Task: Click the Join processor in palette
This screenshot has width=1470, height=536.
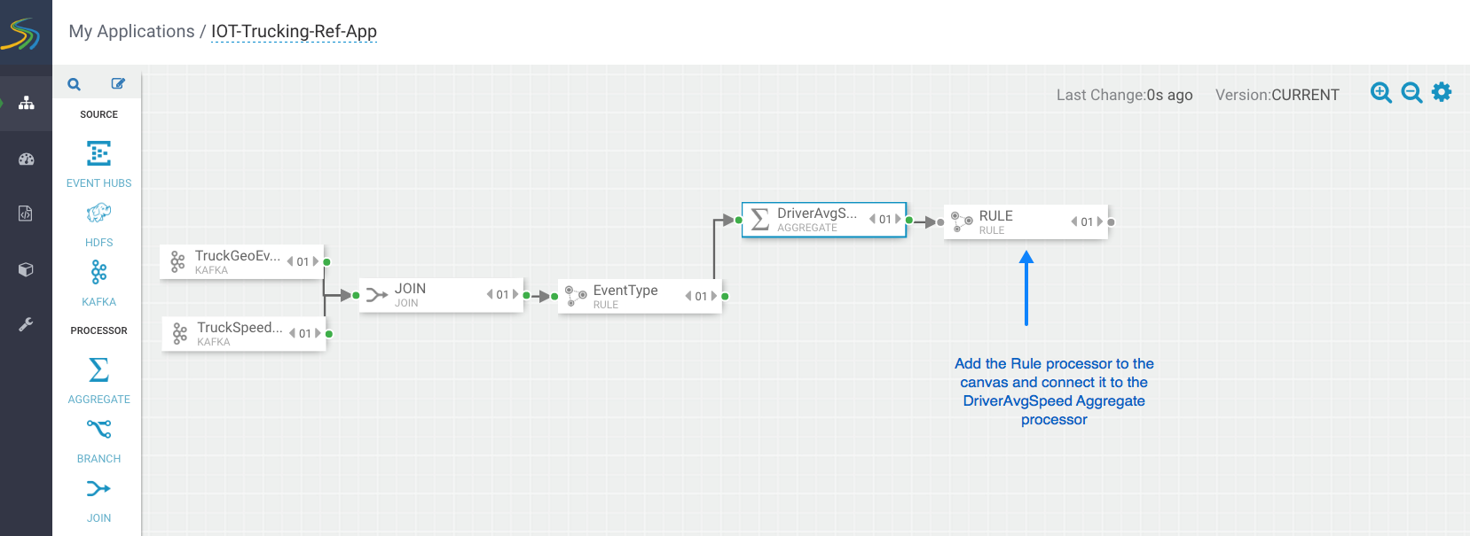Action: coord(98,489)
